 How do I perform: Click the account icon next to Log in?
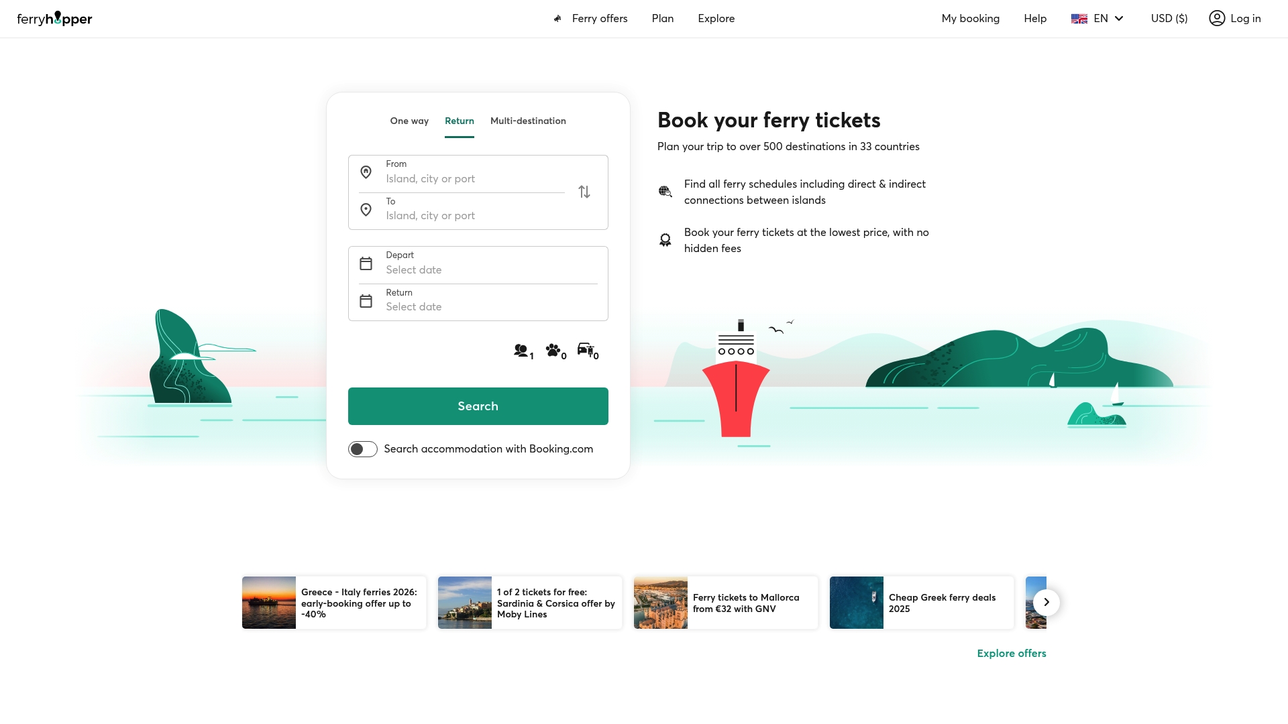click(x=1216, y=18)
